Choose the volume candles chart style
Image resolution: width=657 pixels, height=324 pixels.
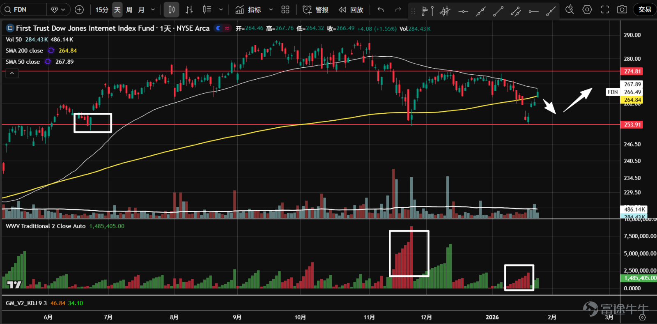[x=207, y=9]
